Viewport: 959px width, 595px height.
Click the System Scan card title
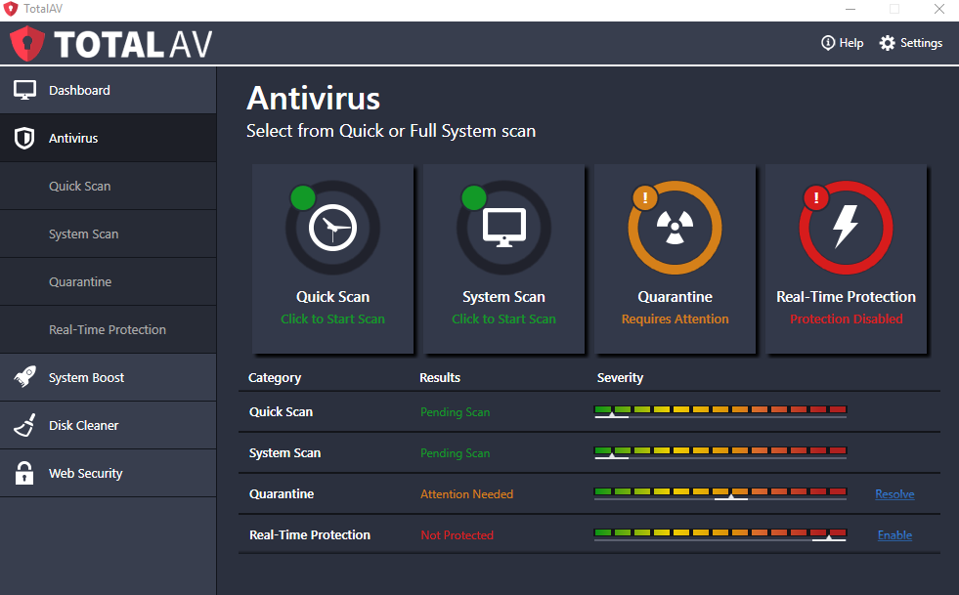click(504, 297)
